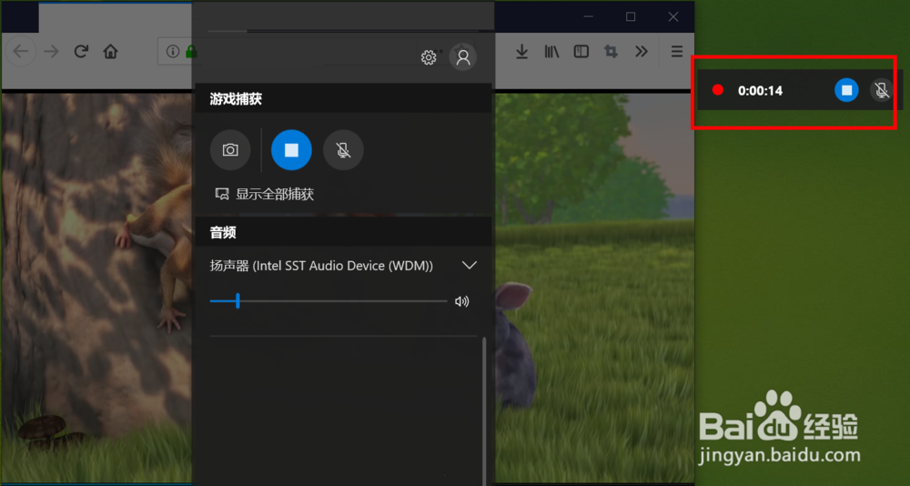Toggle browser sidebar view

[x=581, y=52]
